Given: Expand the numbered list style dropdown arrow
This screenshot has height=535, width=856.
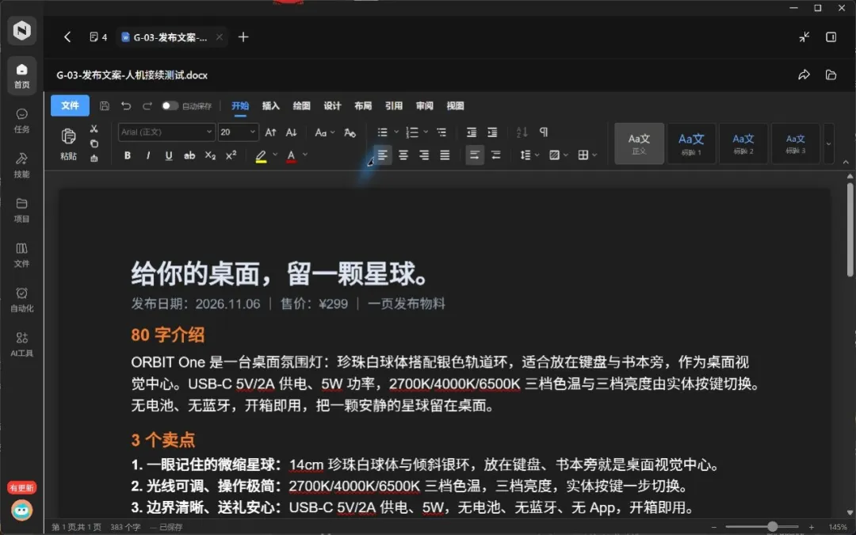Looking at the screenshot, I should pos(426,132).
